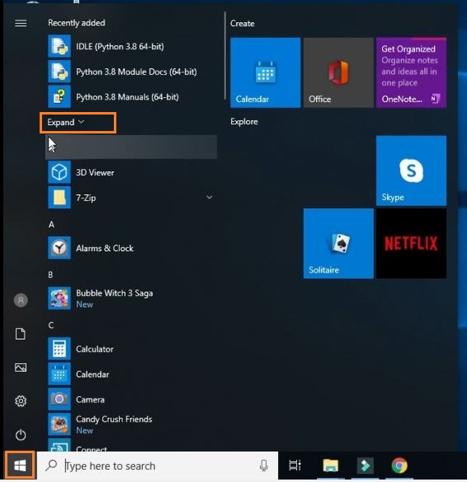
Task: Launch the Bubble Witch 3 Saga icon
Action: tap(59, 298)
